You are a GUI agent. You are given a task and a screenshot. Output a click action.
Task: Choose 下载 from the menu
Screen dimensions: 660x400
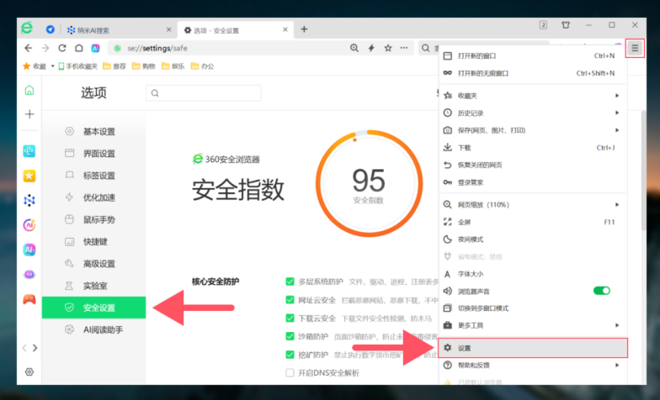[x=533, y=148]
